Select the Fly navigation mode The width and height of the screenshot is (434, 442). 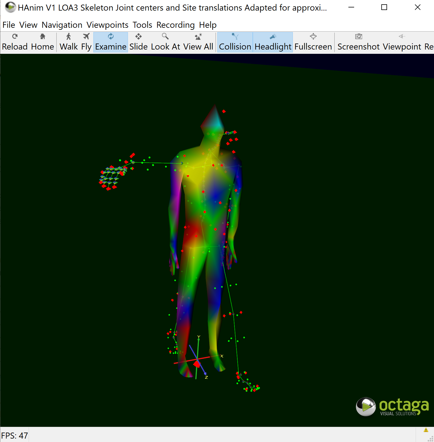click(x=86, y=42)
